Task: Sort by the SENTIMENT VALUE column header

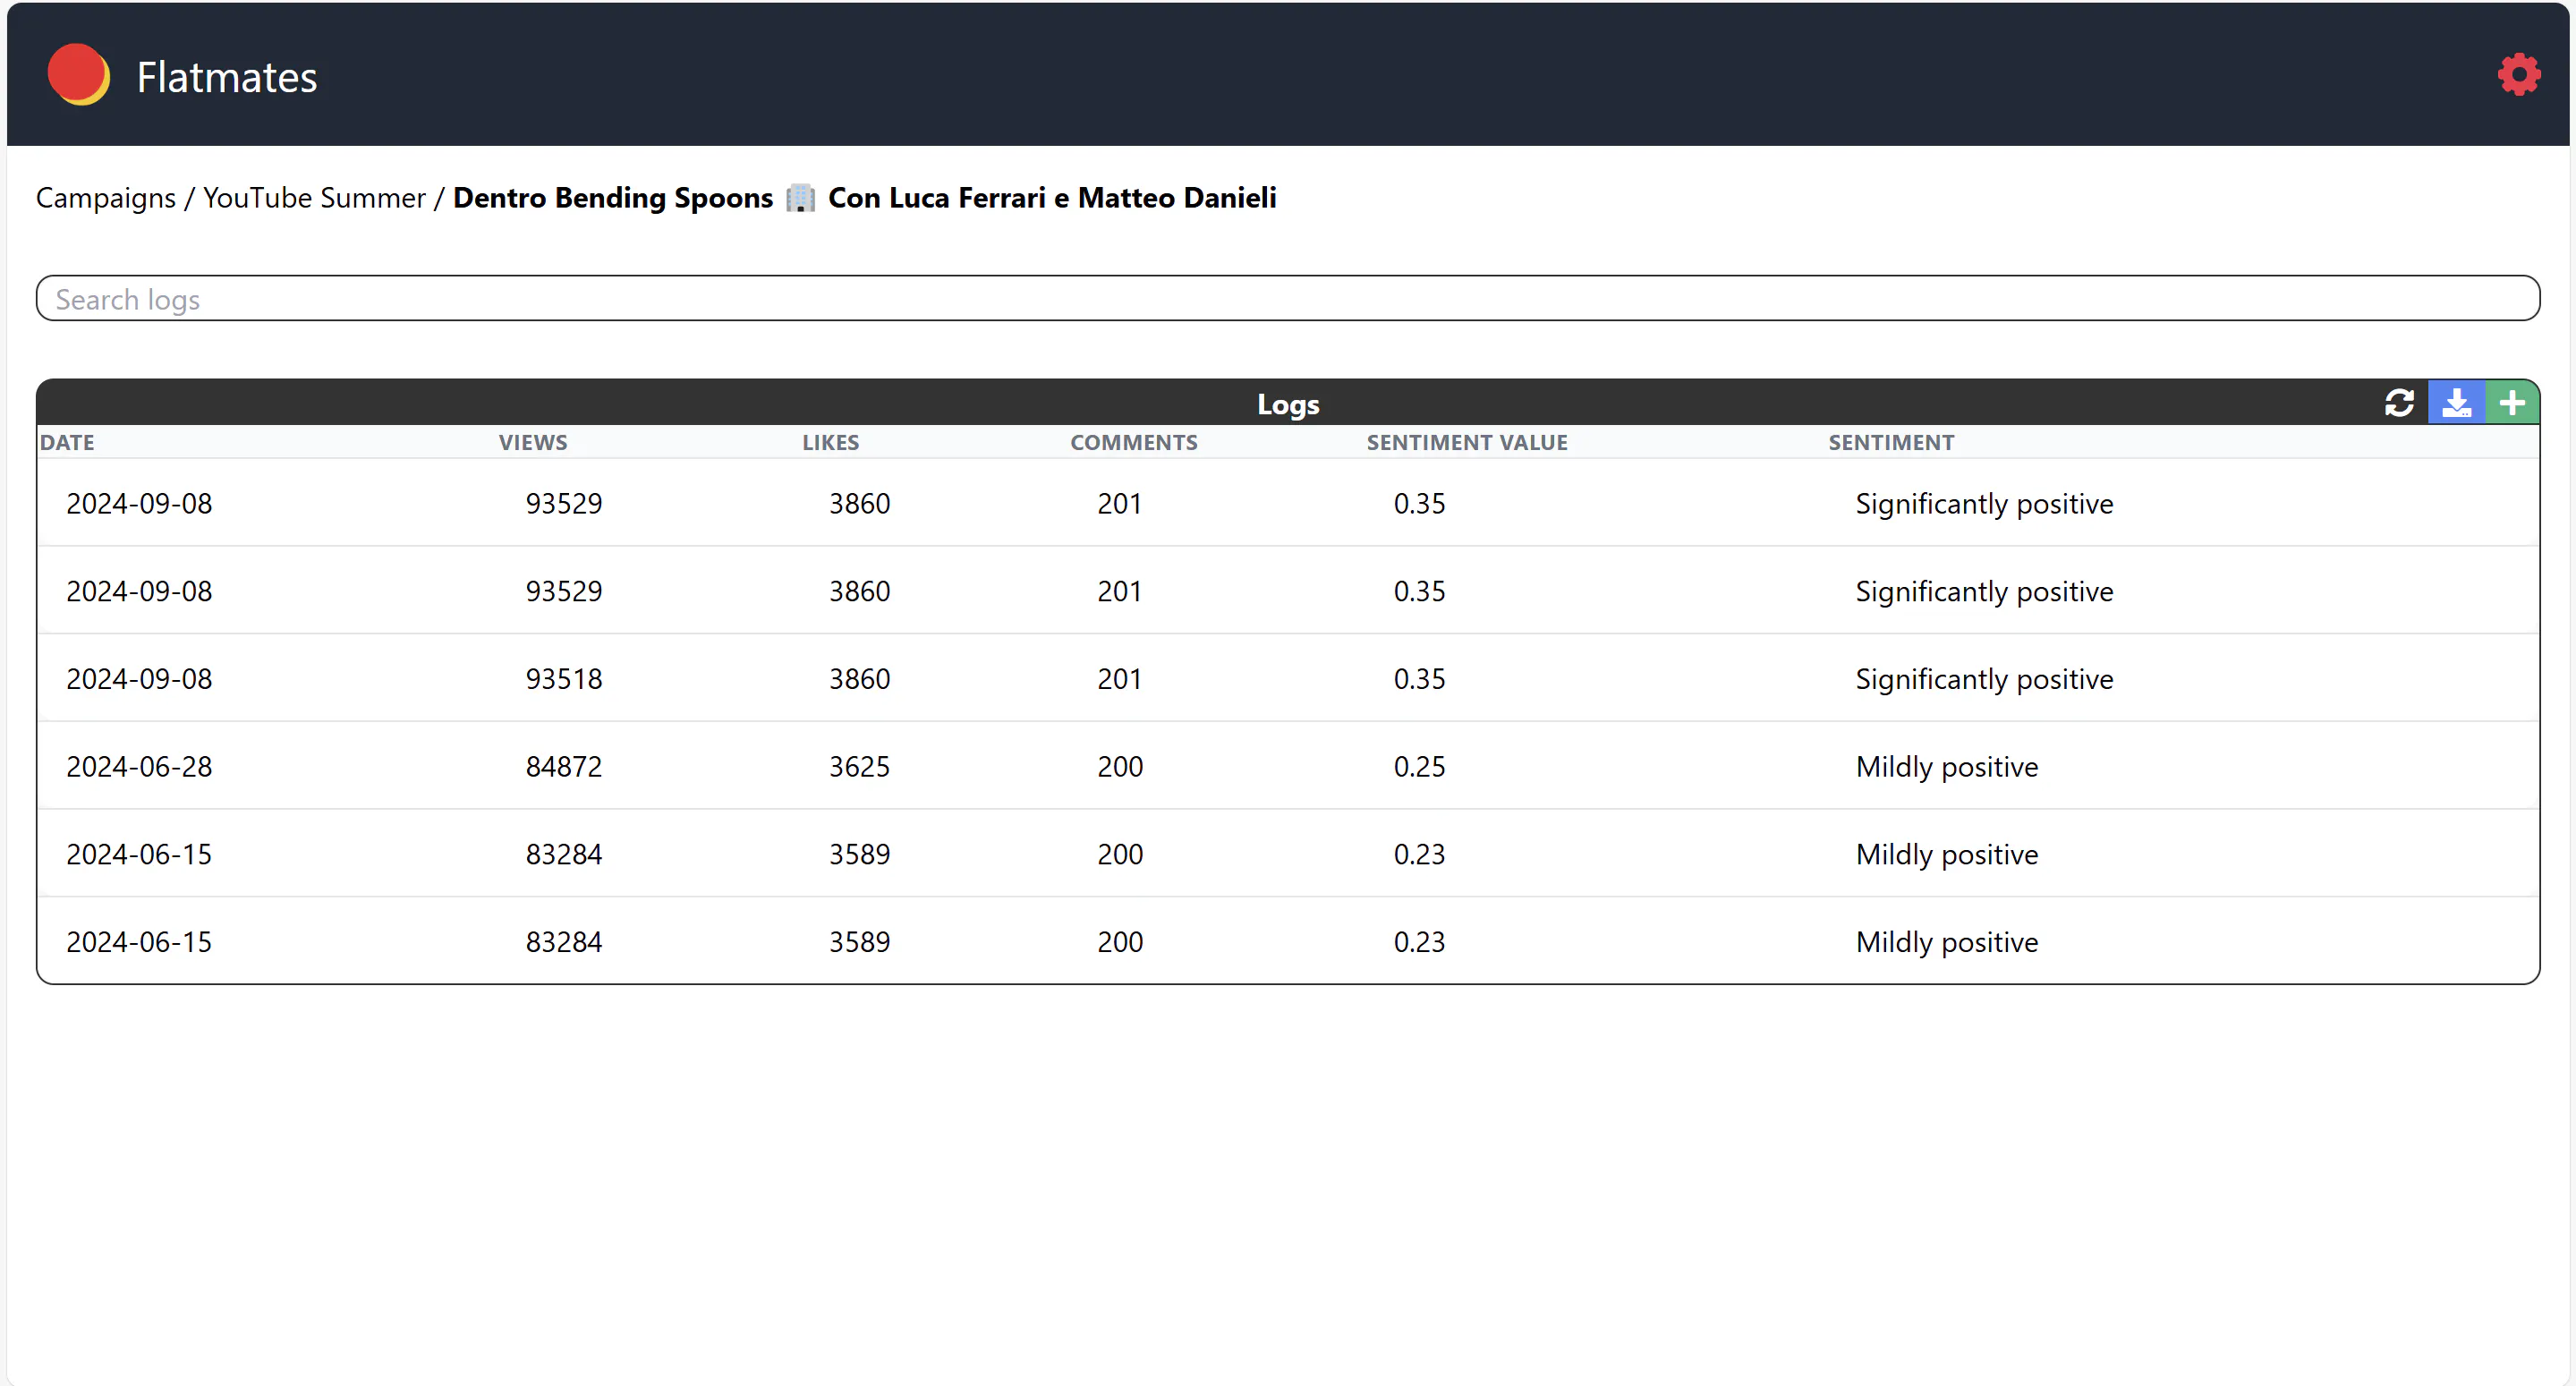Action: [1467, 442]
